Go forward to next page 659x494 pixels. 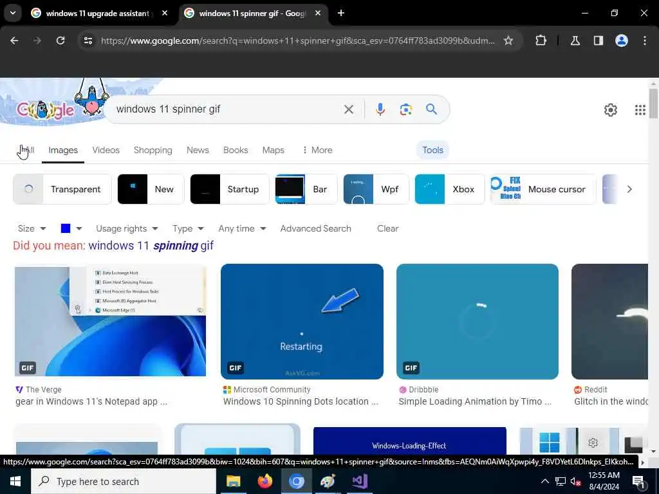(37, 41)
